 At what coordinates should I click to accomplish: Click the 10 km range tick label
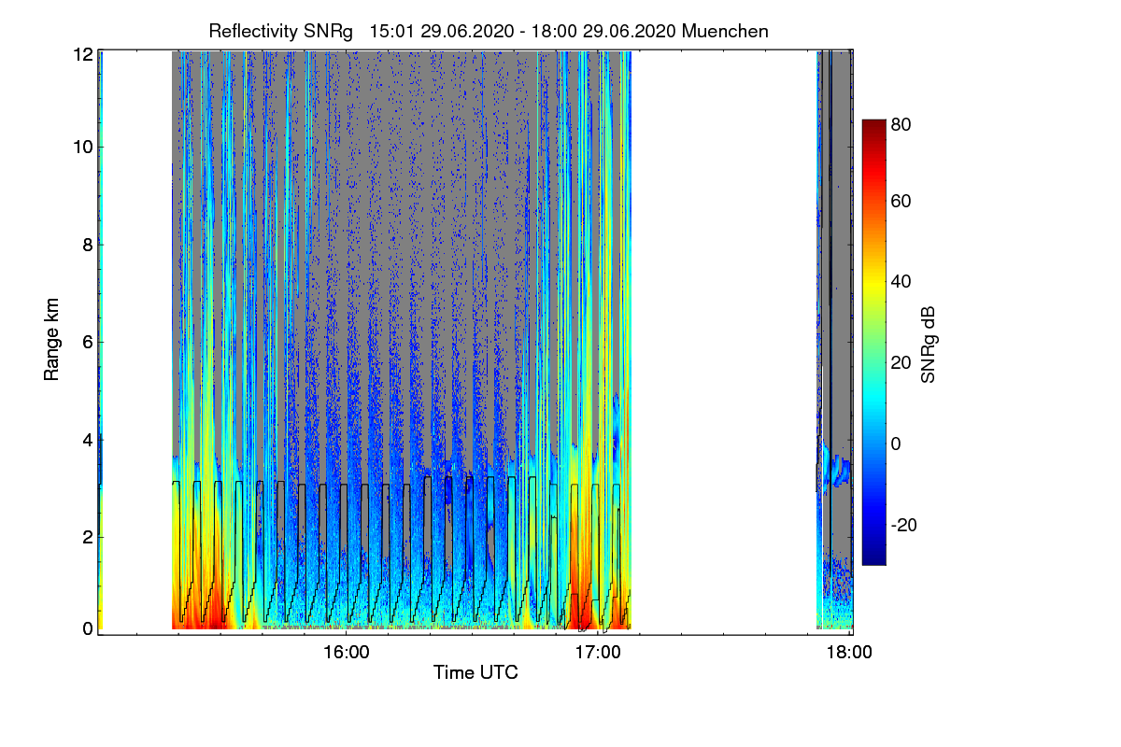(82, 147)
